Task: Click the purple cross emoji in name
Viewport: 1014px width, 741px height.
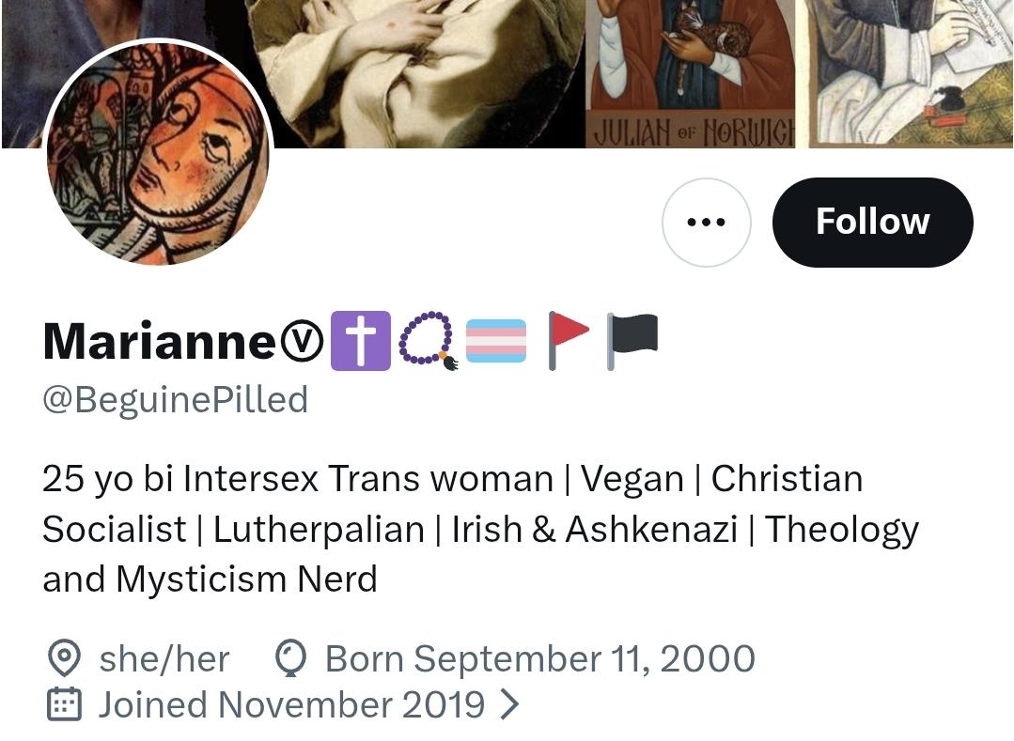Action: tap(360, 340)
